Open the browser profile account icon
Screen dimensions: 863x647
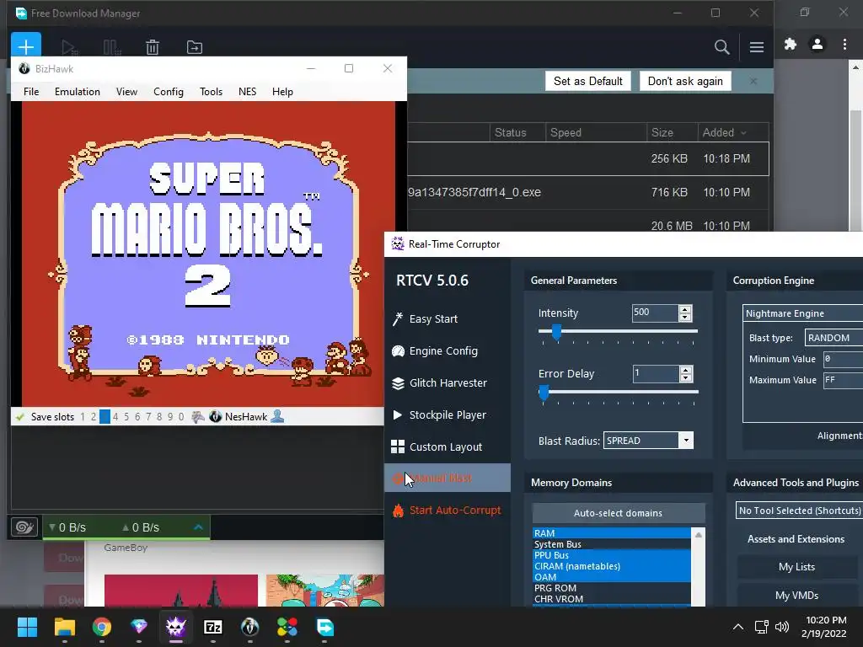pos(817,44)
